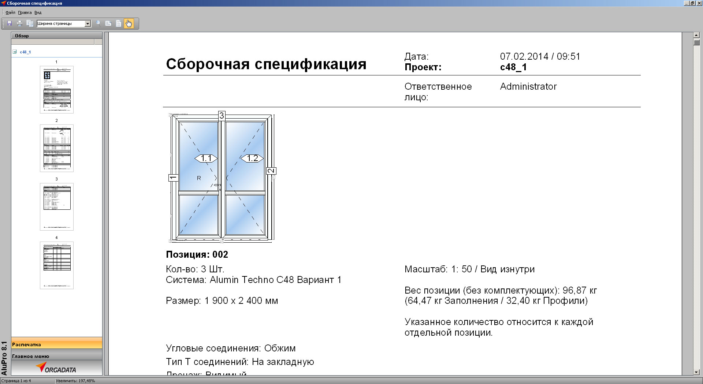Select the single page view icon
The image size is (703, 384).
(x=119, y=23)
